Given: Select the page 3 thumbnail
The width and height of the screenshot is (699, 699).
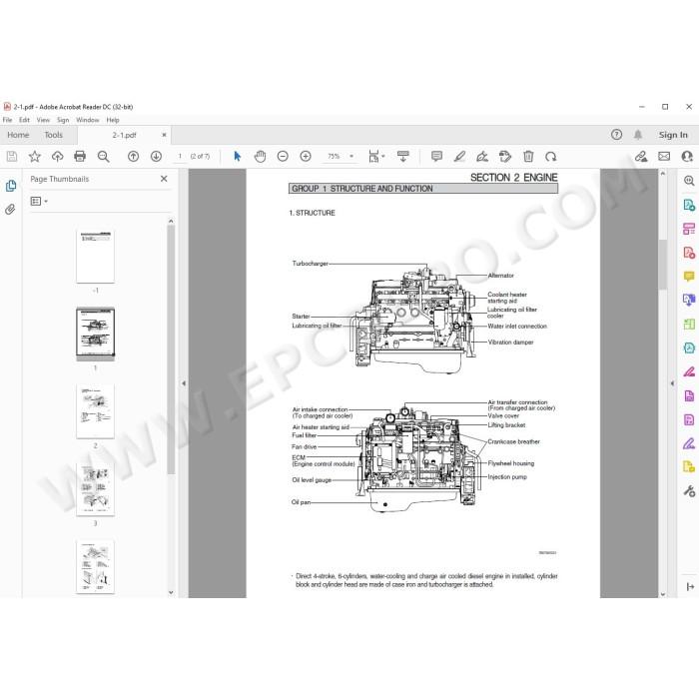Looking at the screenshot, I should coord(95,489).
